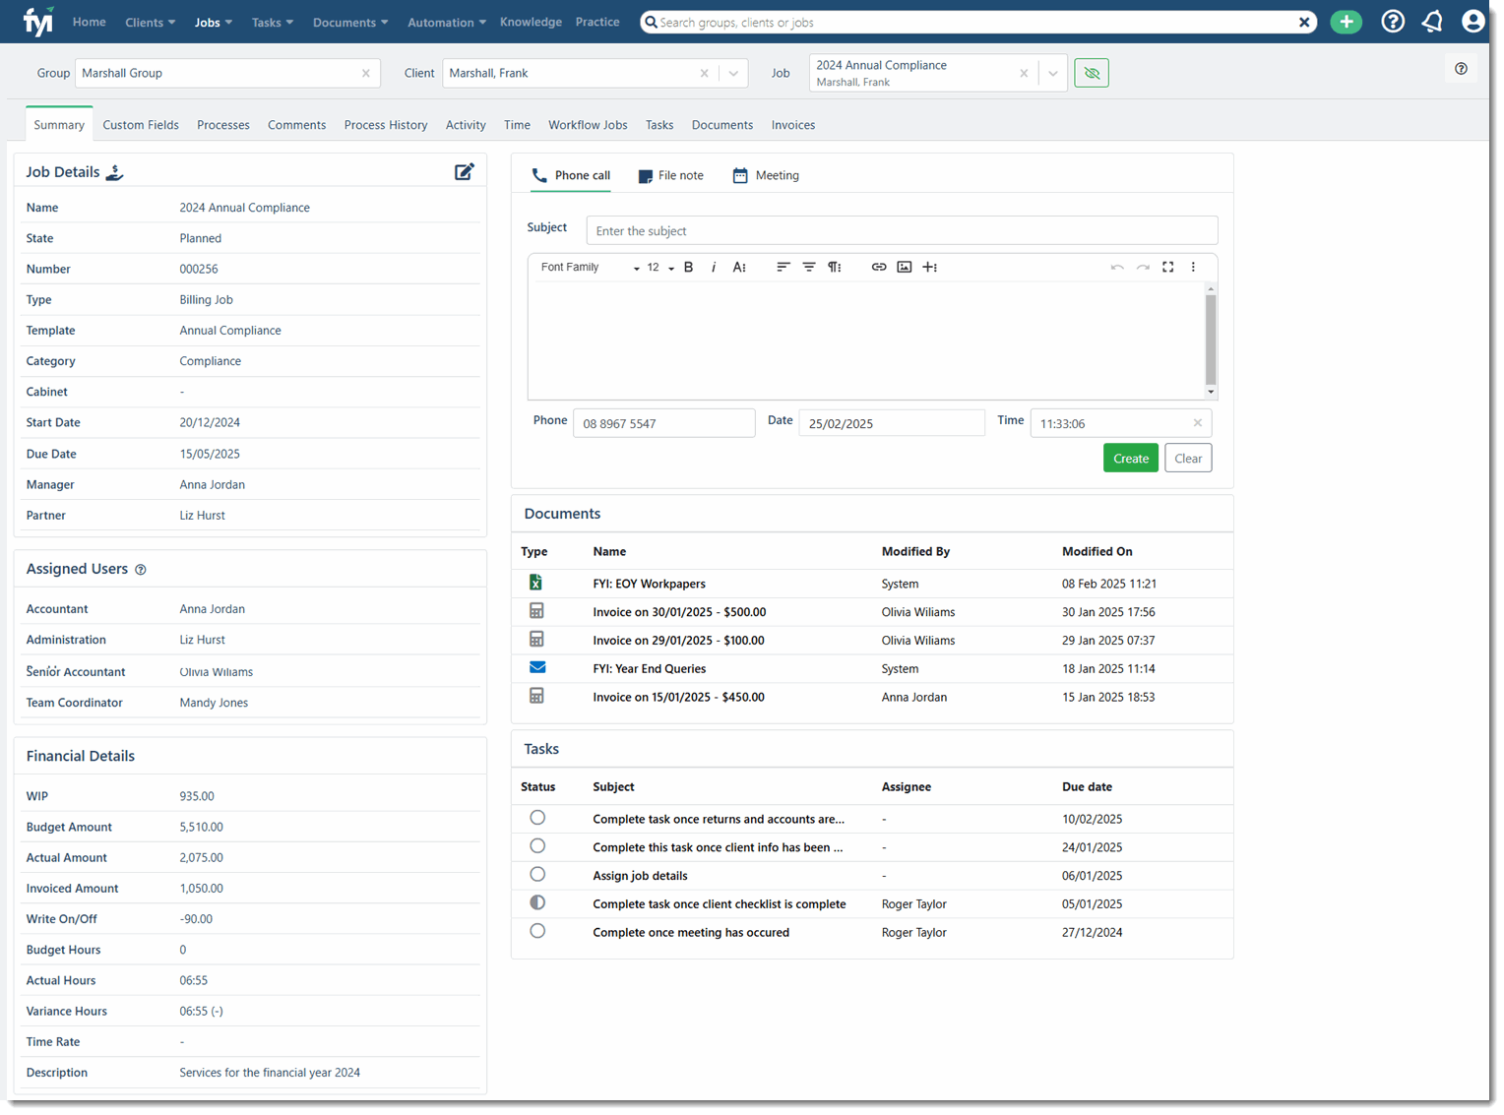Select the File note tab

pyautogui.click(x=670, y=175)
